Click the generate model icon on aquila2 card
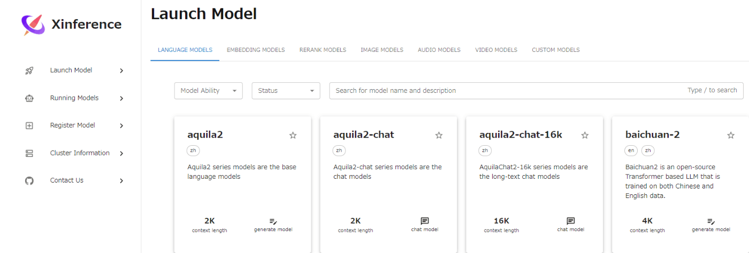 [273, 221]
